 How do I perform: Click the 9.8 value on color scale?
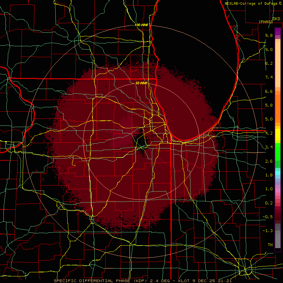coord(269,35)
